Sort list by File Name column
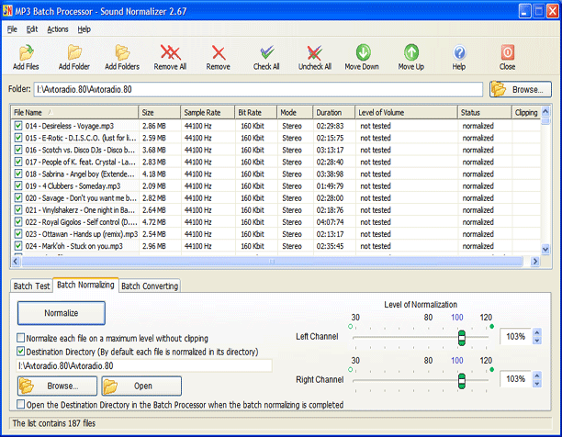This screenshot has height=437, width=562. pyautogui.click(x=74, y=113)
